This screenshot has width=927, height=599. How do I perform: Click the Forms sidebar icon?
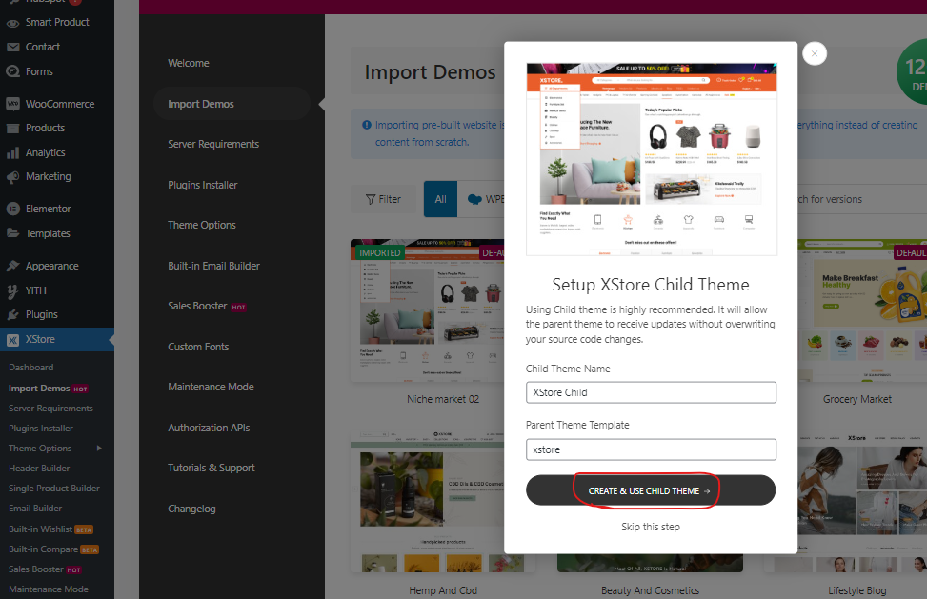(13, 71)
